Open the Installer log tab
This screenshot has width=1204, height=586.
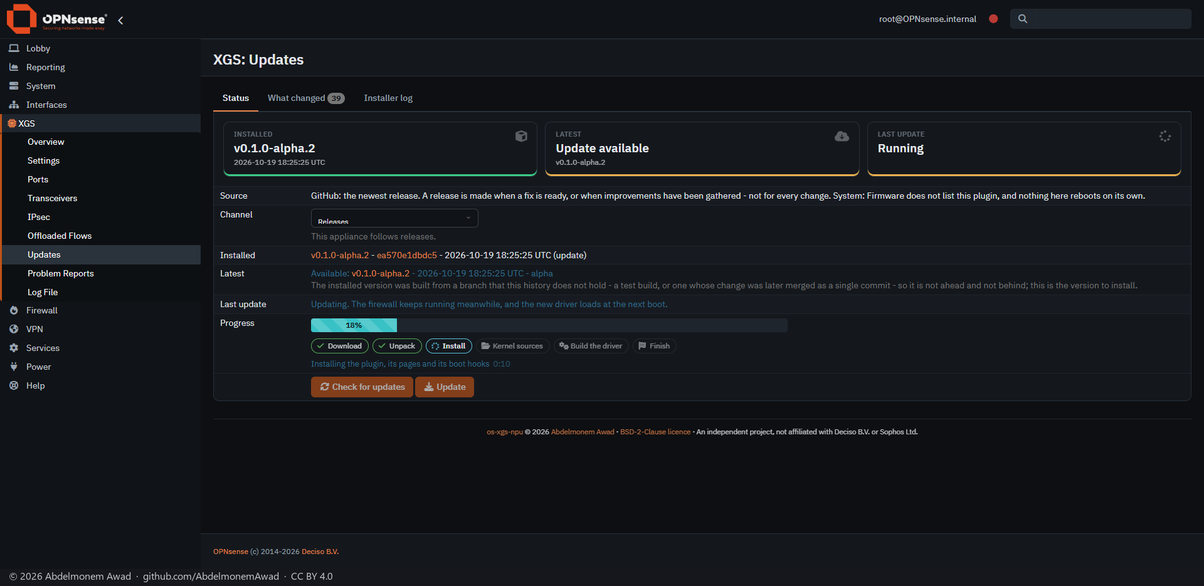pos(388,98)
